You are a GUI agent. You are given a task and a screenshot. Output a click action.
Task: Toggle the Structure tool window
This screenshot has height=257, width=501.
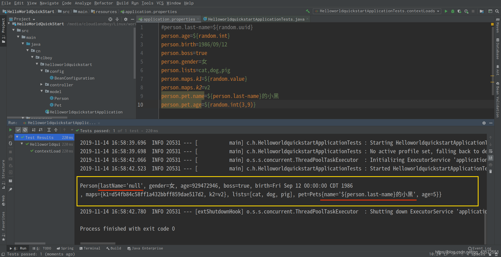[x=3, y=174]
